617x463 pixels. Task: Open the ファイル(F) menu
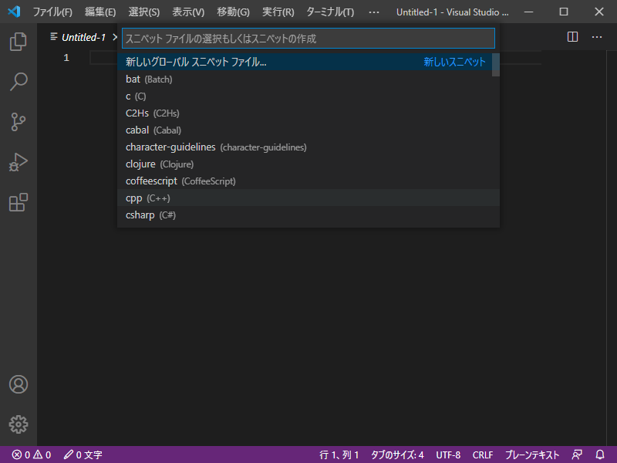click(x=52, y=12)
